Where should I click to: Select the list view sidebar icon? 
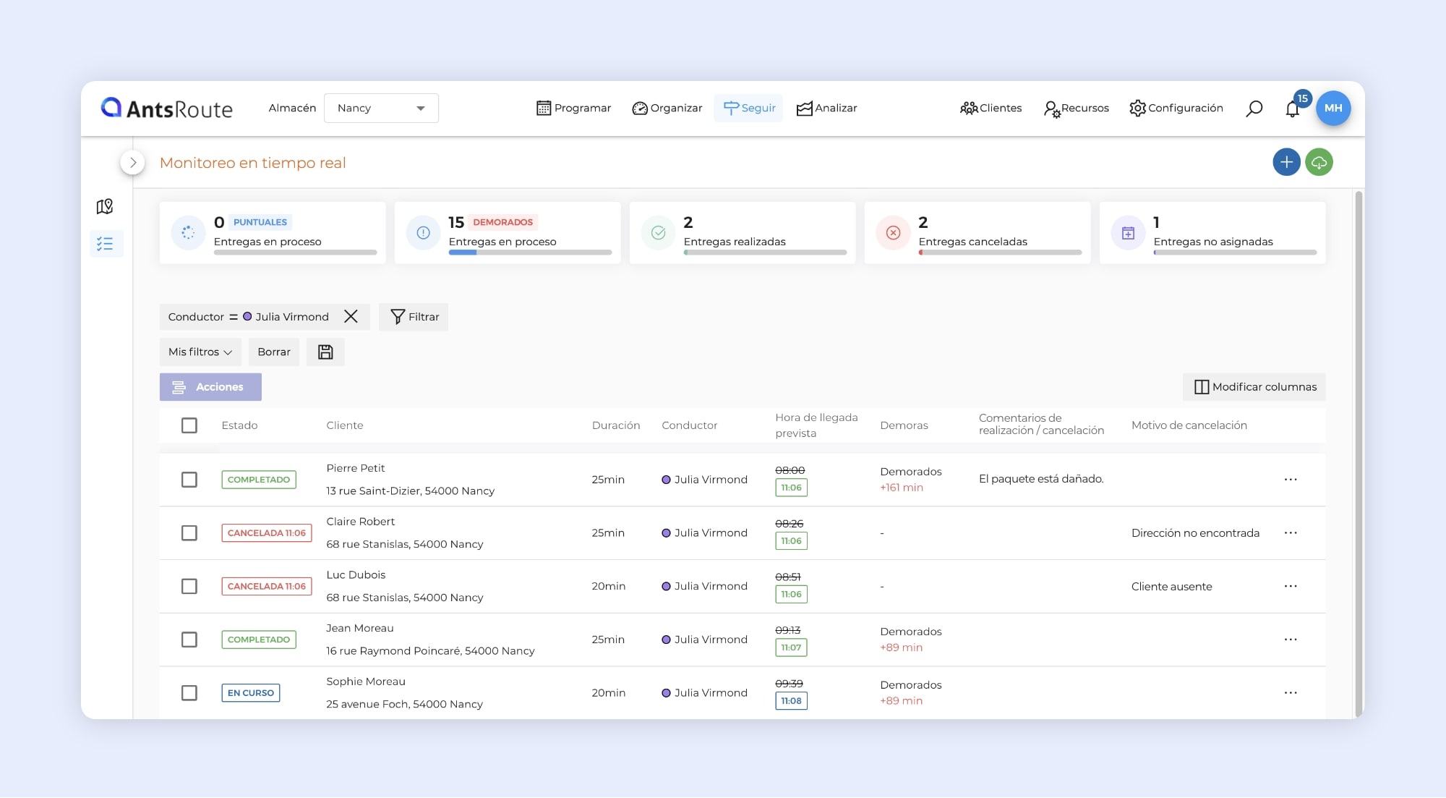click(x=106, y=244)
